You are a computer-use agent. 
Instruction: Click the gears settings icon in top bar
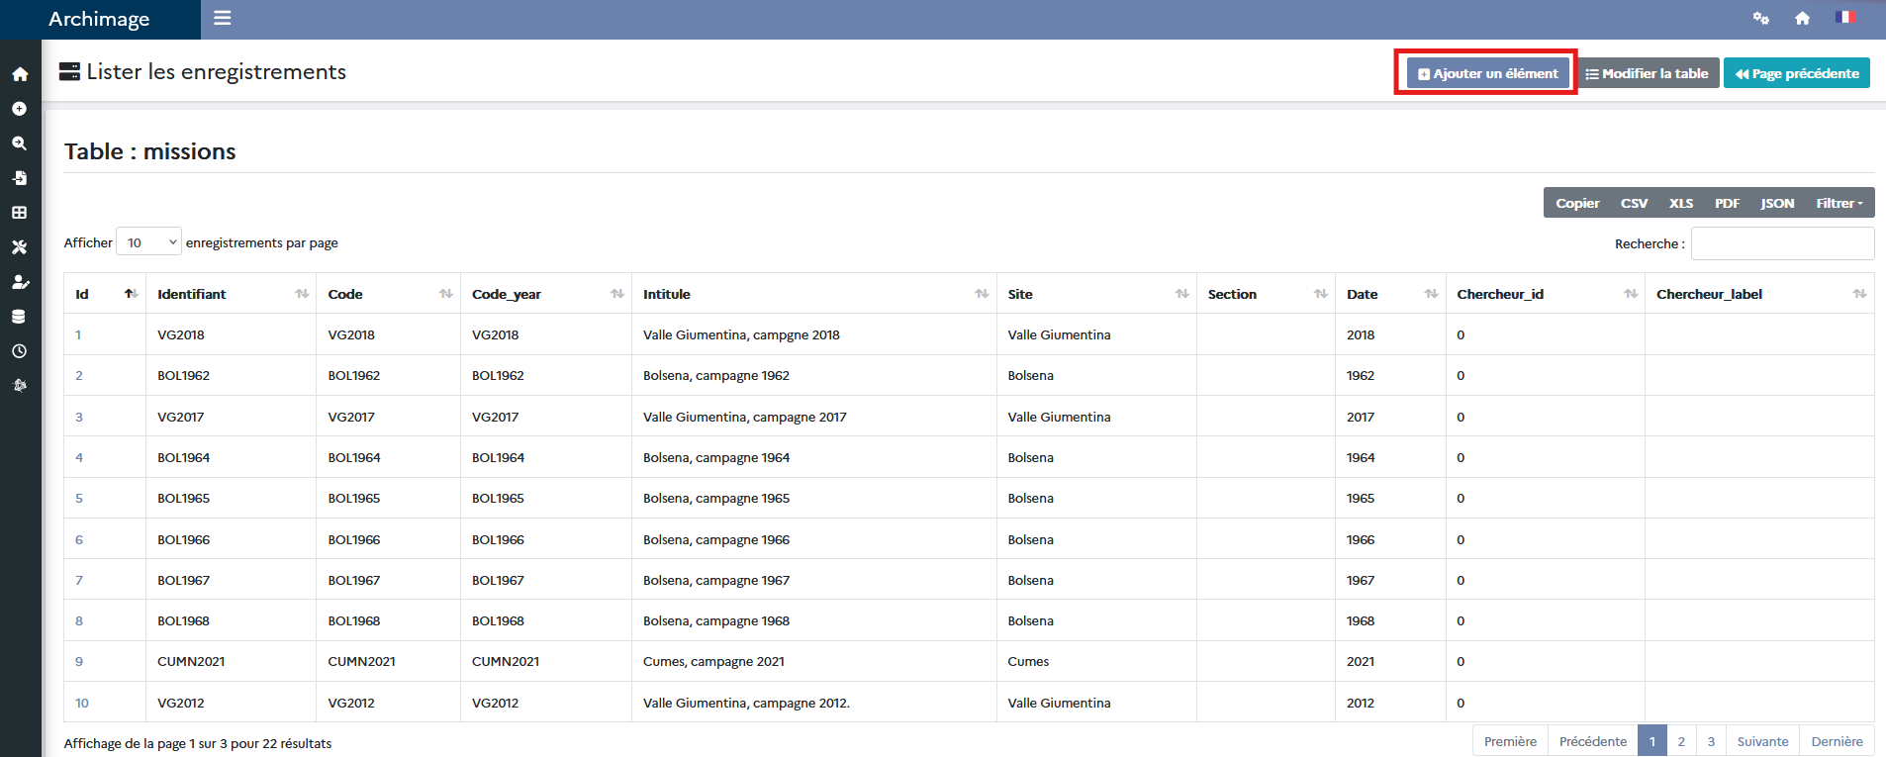1760,18
